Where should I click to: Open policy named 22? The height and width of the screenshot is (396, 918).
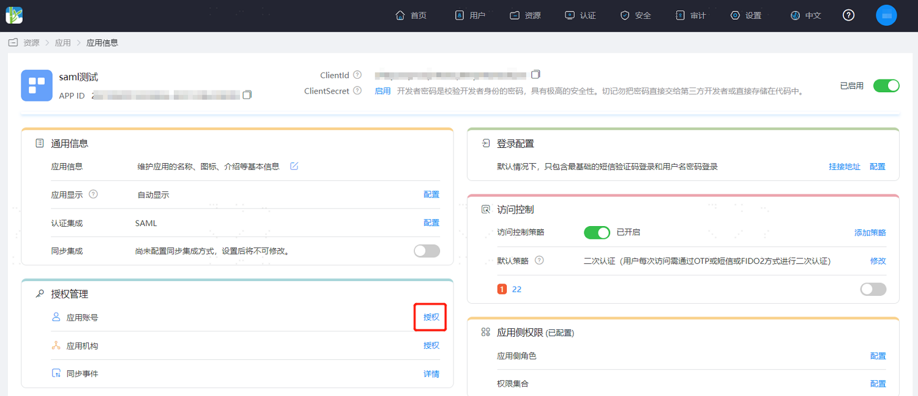point(517,289)
